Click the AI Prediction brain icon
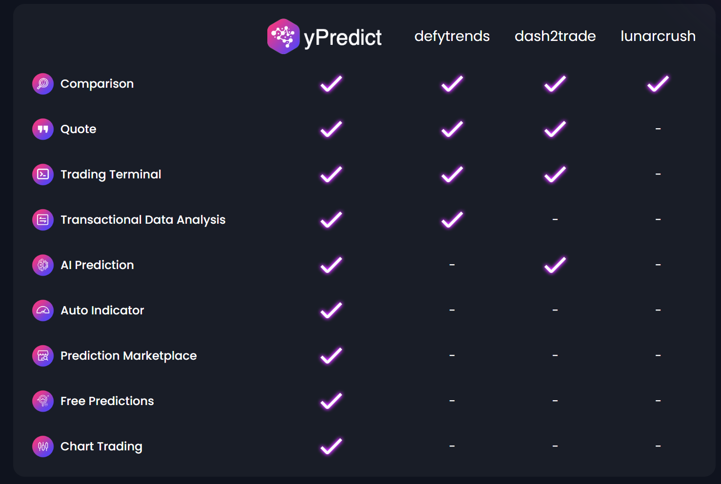721x484 pixels. pyautogui.click(x=43, y=265)
